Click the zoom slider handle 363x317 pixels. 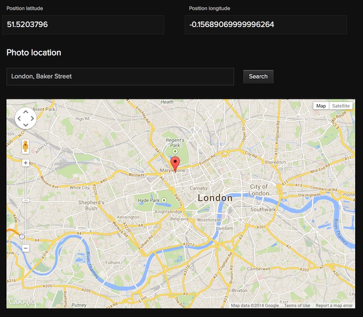click(x=26, y=200)
